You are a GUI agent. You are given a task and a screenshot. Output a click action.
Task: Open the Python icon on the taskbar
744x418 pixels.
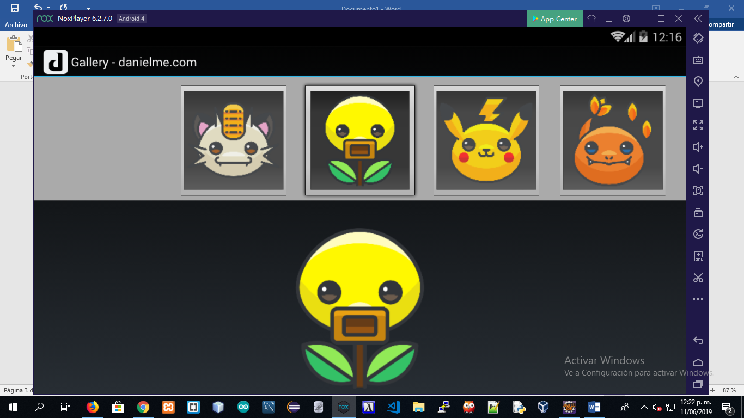coord(519,407)
